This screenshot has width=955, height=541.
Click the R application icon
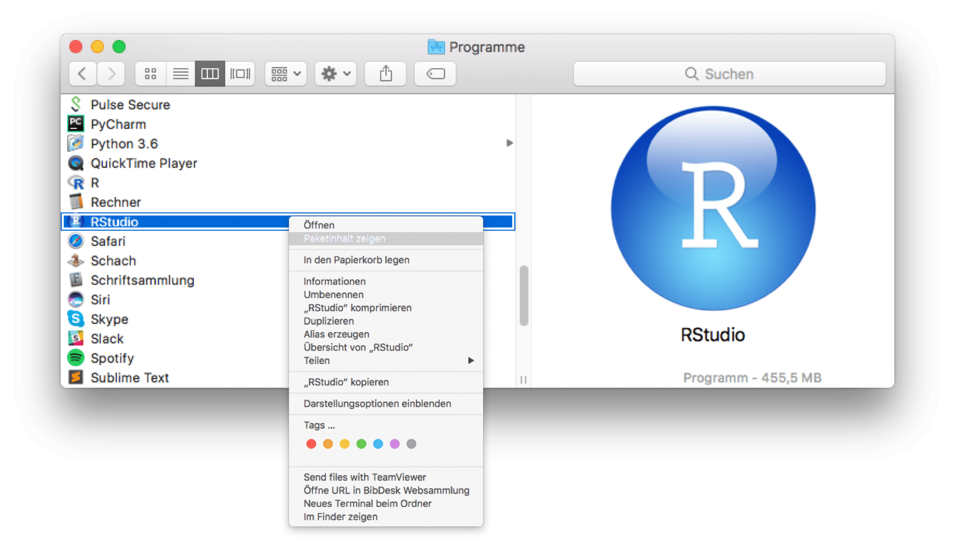[x=76, y=183]
